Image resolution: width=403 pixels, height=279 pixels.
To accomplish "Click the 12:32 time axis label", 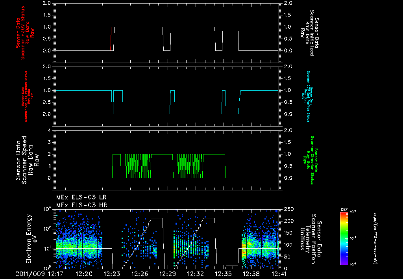I will click(196, 274).
